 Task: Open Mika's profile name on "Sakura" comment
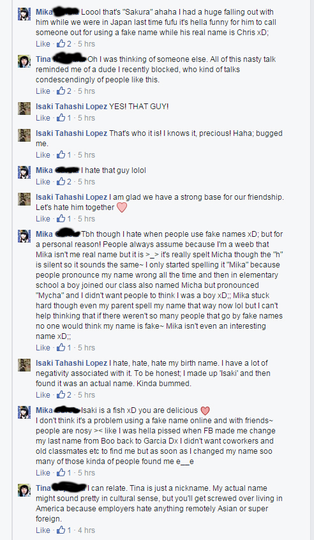coord(44,12)
